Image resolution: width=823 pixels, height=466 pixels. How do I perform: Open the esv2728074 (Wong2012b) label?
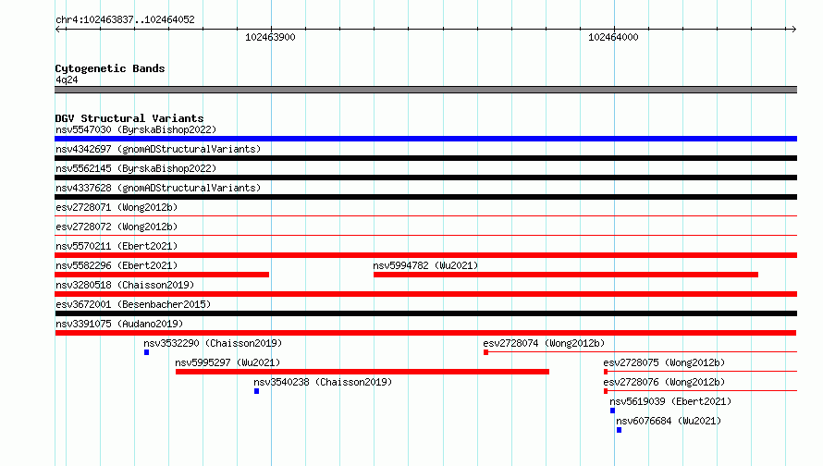coord(544,343)
